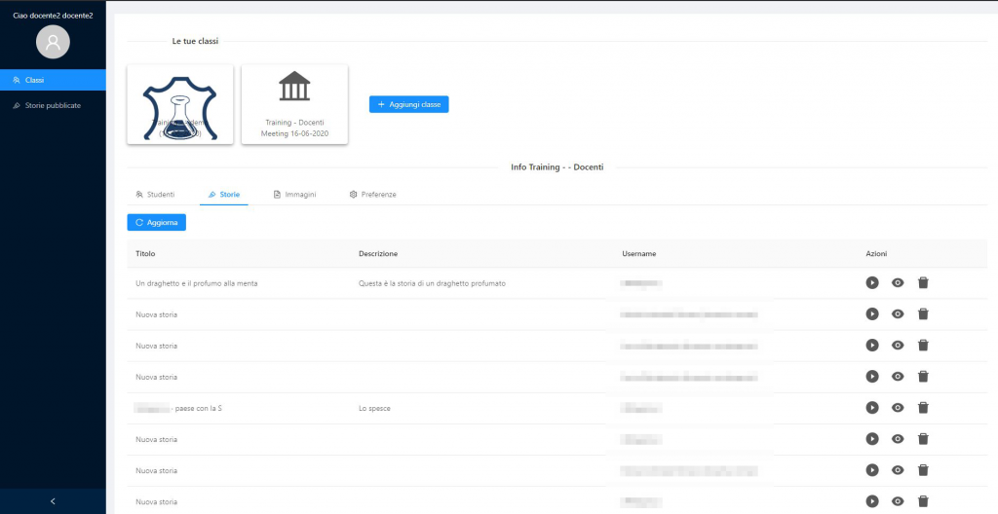
Task: Play the story 'Un draghetto e il profumo alla menta'
Action: 872,282
